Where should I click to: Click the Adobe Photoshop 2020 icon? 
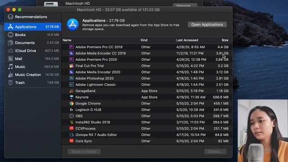click(72, 78)
